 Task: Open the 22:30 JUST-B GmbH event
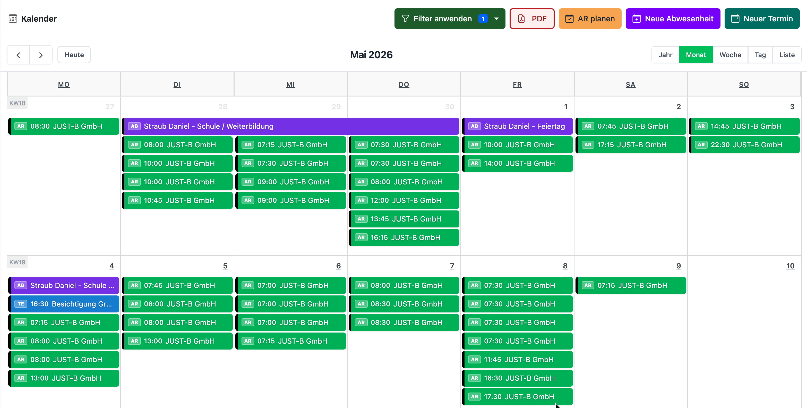[744, 145]
